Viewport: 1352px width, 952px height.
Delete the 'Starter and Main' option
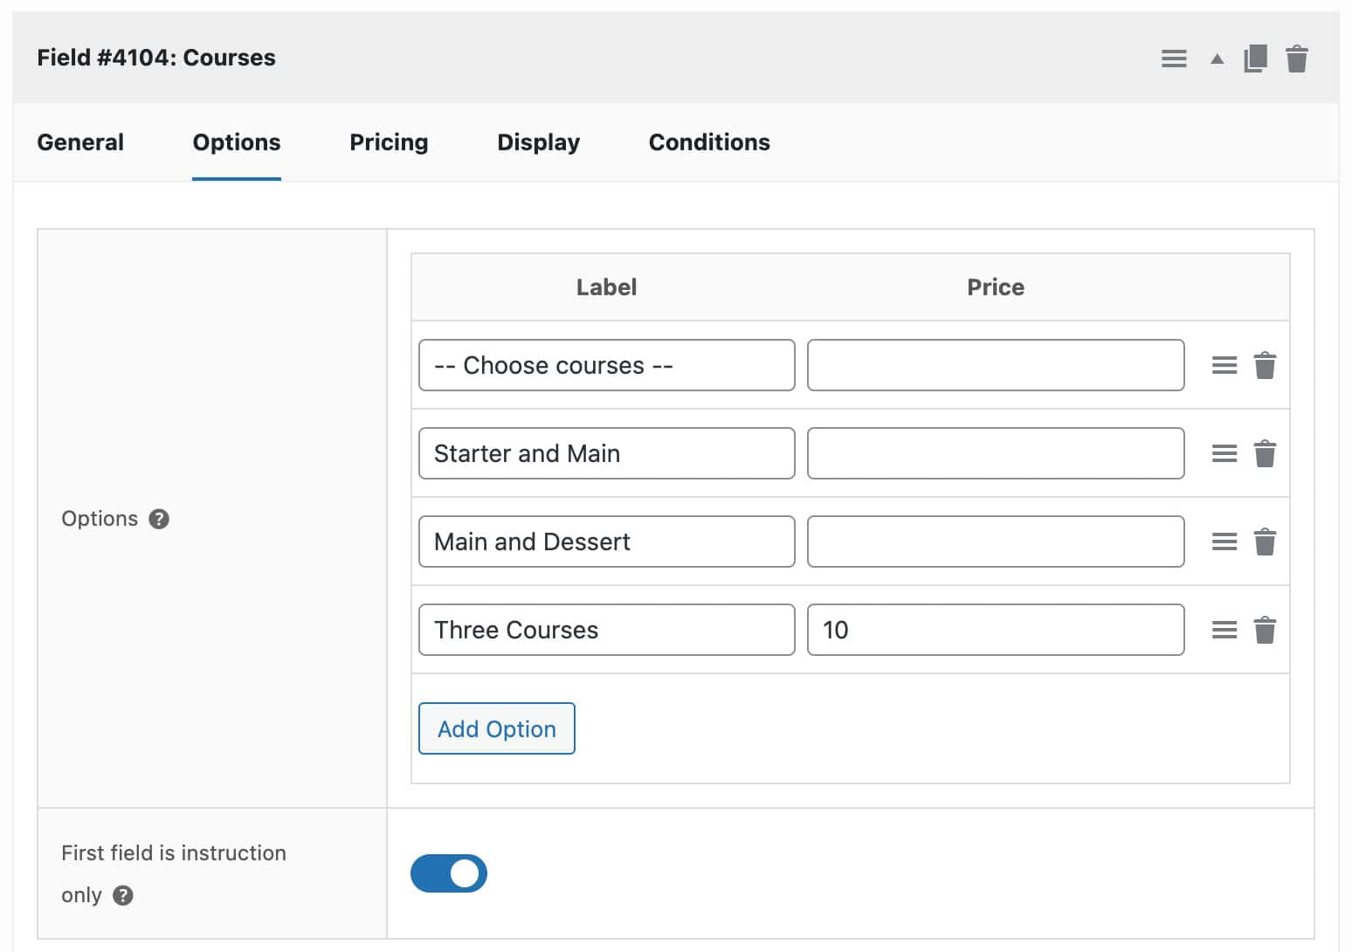click(x=1265, y=454)
